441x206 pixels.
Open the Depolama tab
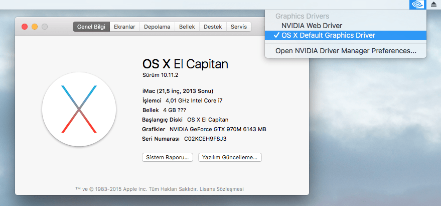click(157, 27)
